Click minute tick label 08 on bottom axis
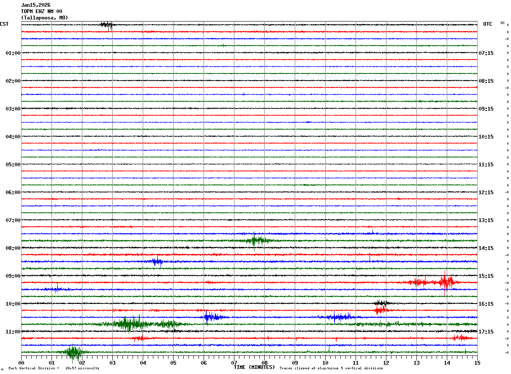Image resolution: width=511 pixels, height=374 pixels. [264, 363]
